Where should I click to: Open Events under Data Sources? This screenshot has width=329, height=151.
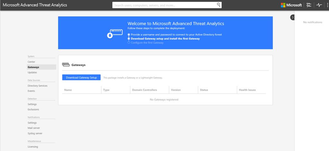pyautogui.click(x=31, y=91)
